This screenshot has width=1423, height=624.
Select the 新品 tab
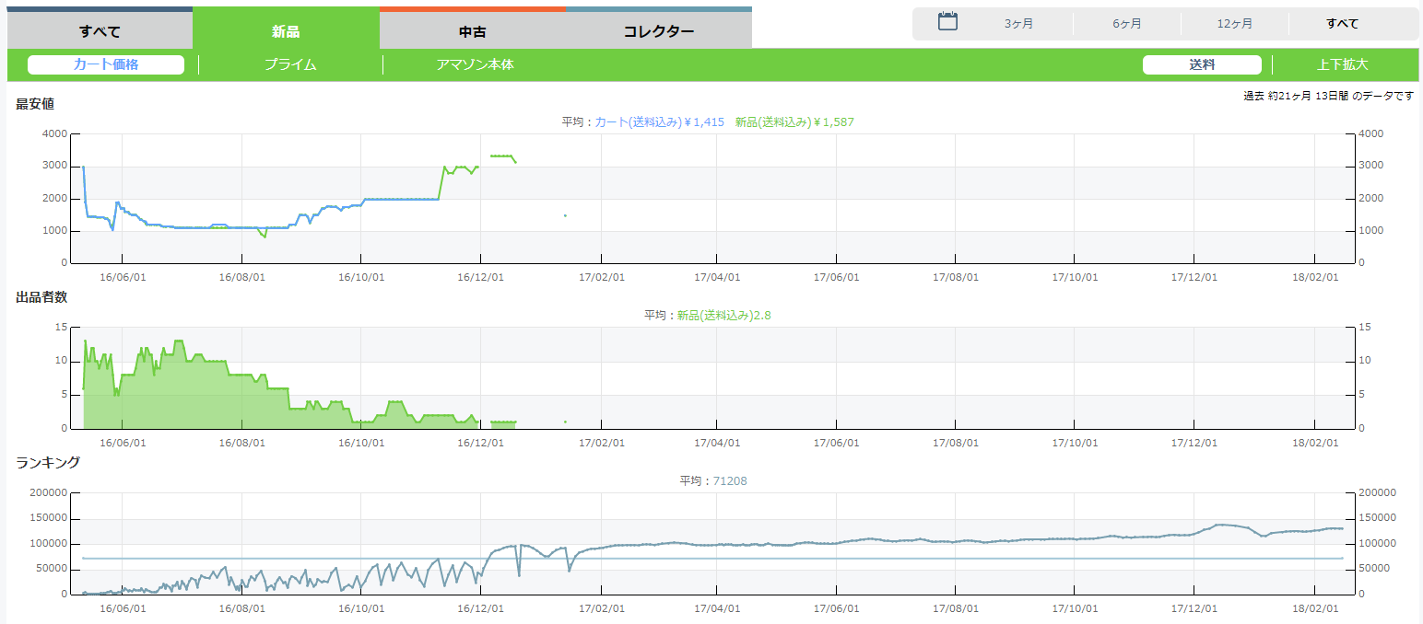[286, 31]
